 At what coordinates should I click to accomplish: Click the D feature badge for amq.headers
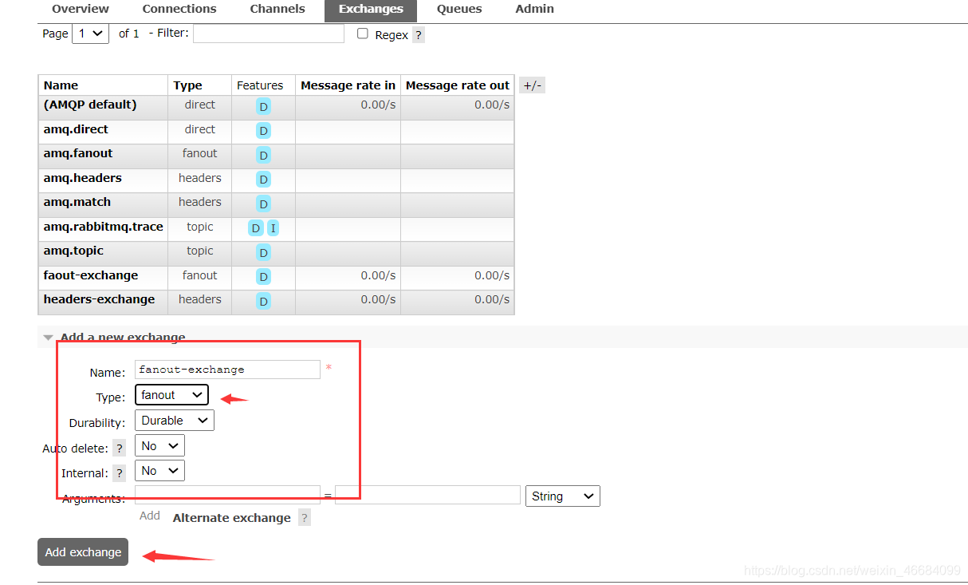pos(263,180)
